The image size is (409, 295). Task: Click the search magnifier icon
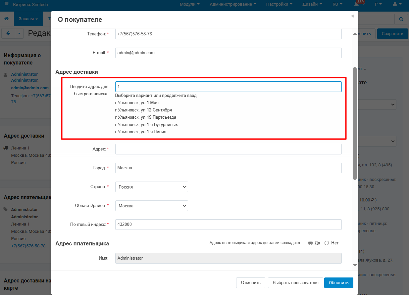[x=401, y=19]
